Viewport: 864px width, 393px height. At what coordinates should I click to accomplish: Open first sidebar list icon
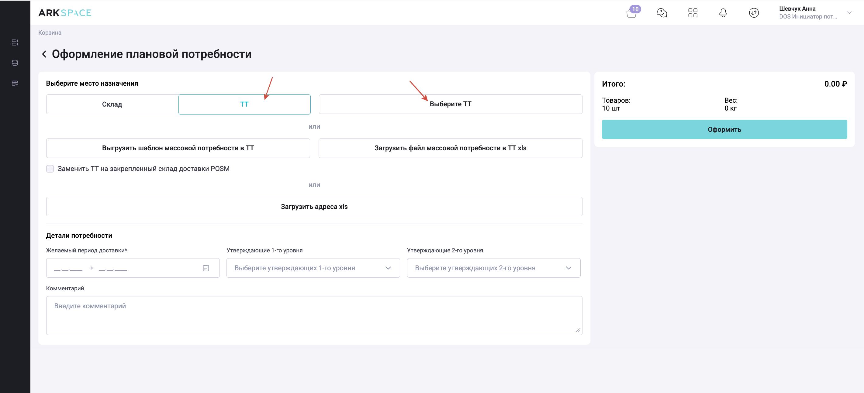click(15, 43)
